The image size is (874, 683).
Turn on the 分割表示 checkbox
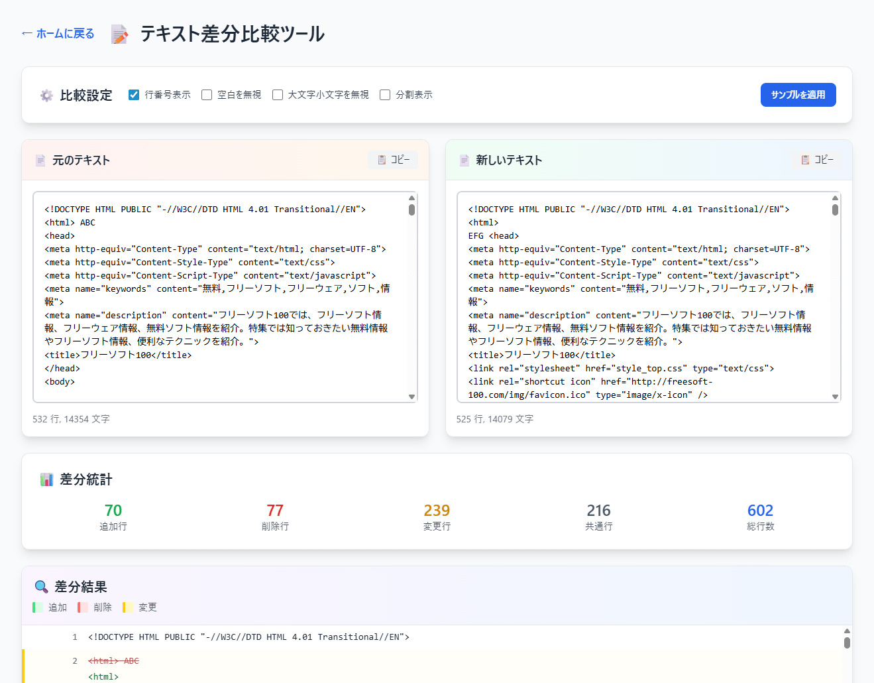coord(385,95)
